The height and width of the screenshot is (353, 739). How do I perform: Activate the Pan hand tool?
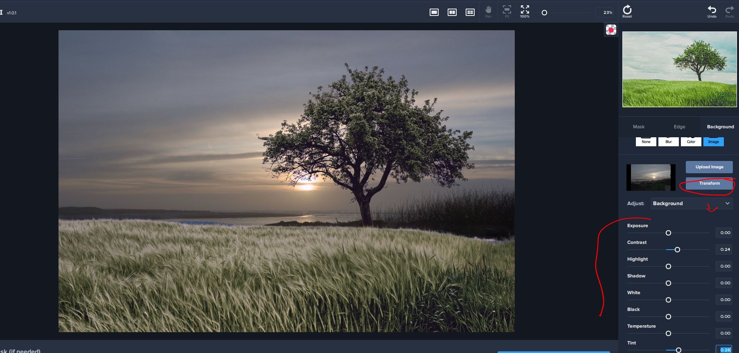(x=488, y=11)
